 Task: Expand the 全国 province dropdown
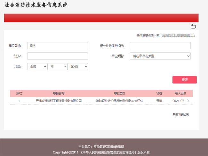point(37,66)
